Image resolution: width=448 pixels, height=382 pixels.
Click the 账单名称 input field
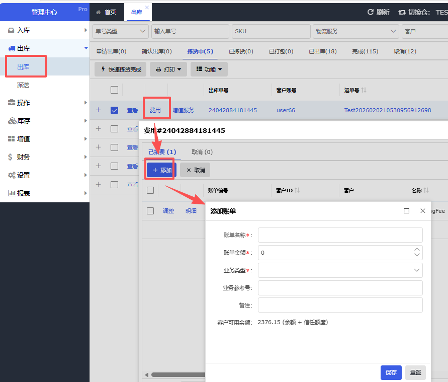click(x=340, y=235)
